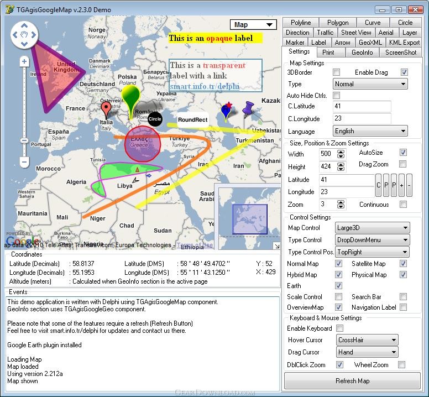Adjust the Zoom spinner arrows
This screenshot has height=397, width=429.
(x=341, y=205)
